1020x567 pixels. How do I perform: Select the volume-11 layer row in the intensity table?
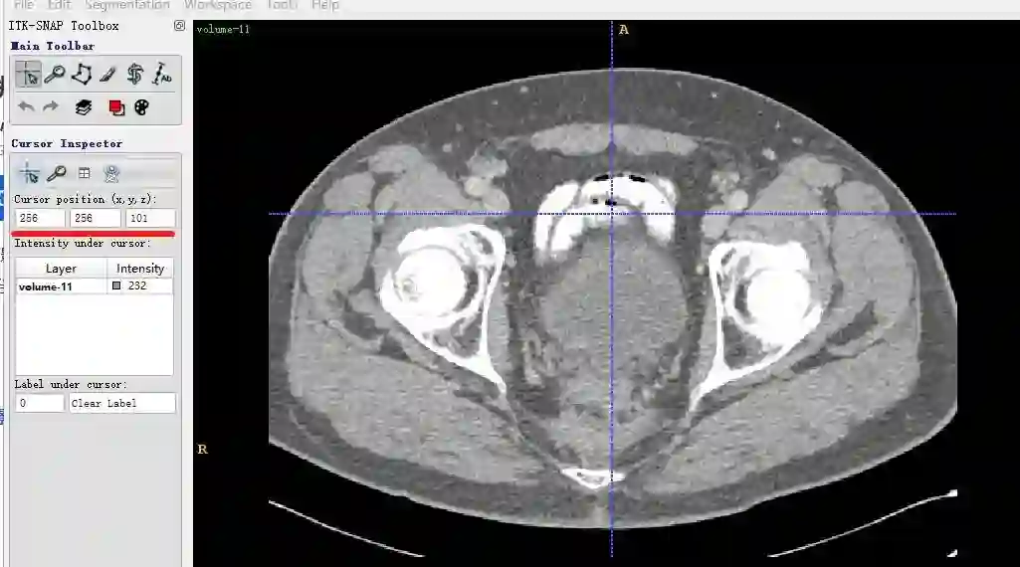point(95,286)
